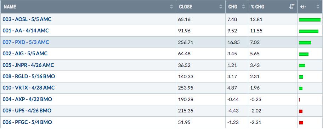Open the 001 - AA - 4/14 AMC entry
The image size is (323, 129).
26,31
